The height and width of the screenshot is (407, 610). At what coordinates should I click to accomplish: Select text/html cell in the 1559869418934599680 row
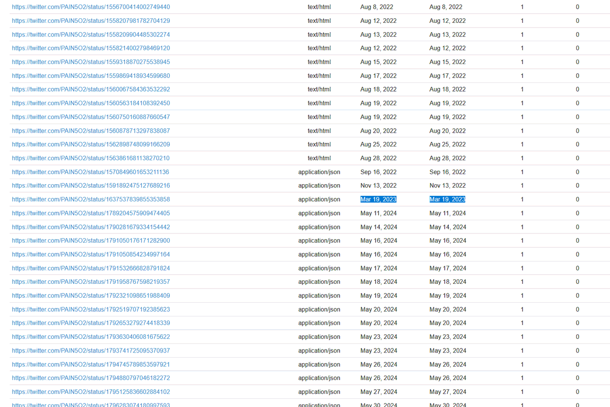tap(319, 76)
